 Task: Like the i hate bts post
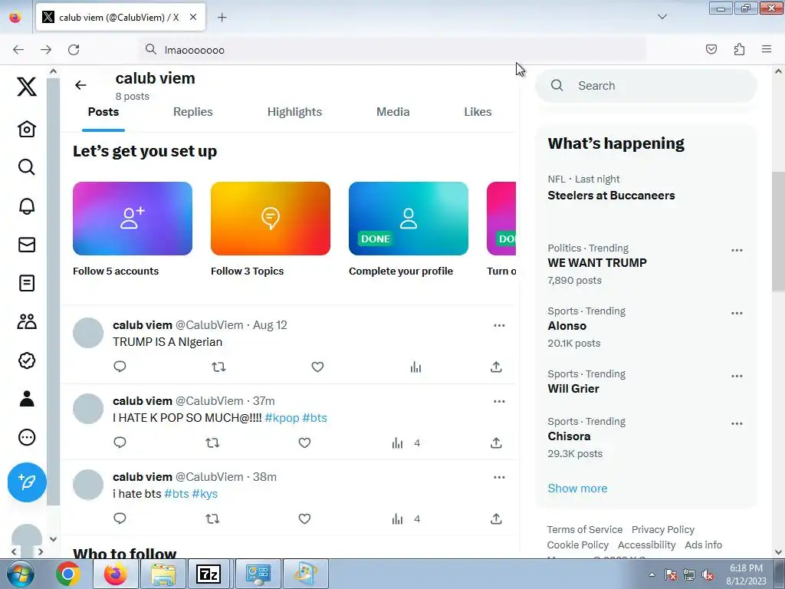point(304,519)
